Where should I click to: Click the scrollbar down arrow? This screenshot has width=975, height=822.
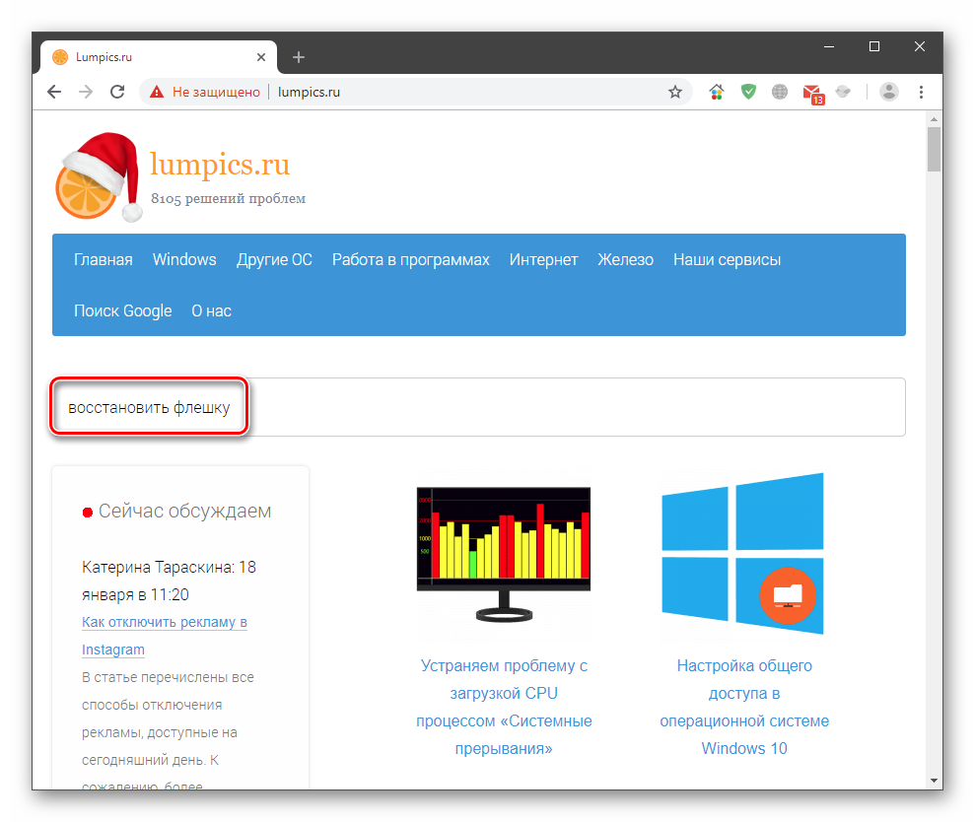point(934,781)
